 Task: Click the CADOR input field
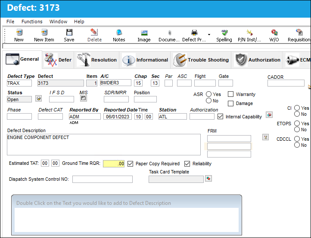pos(286,83)
